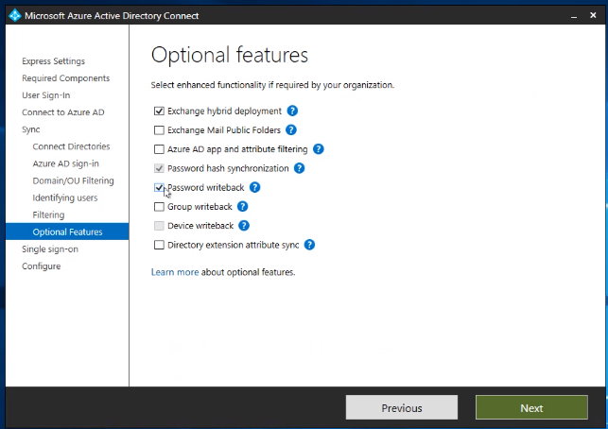Go to Azure AD sign-in step

(66, 163)
